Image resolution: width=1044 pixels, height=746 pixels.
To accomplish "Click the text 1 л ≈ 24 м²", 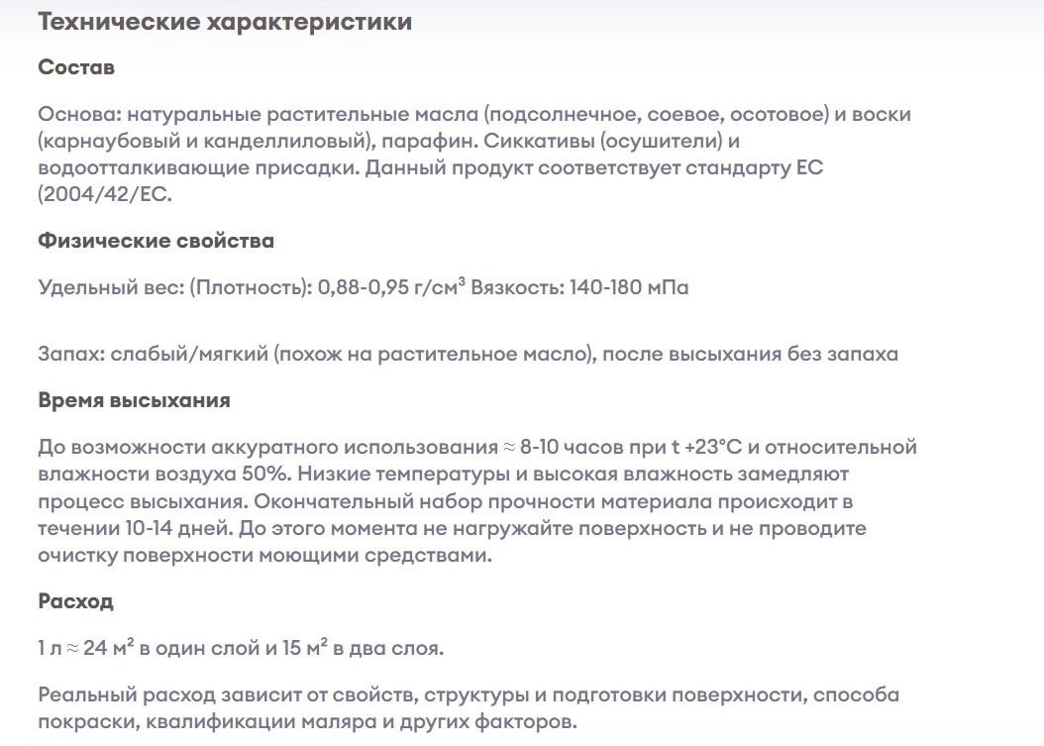I will click(86, 647).
